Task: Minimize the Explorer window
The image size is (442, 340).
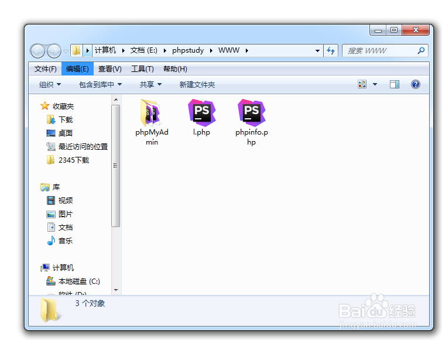Action: point(378,30)
